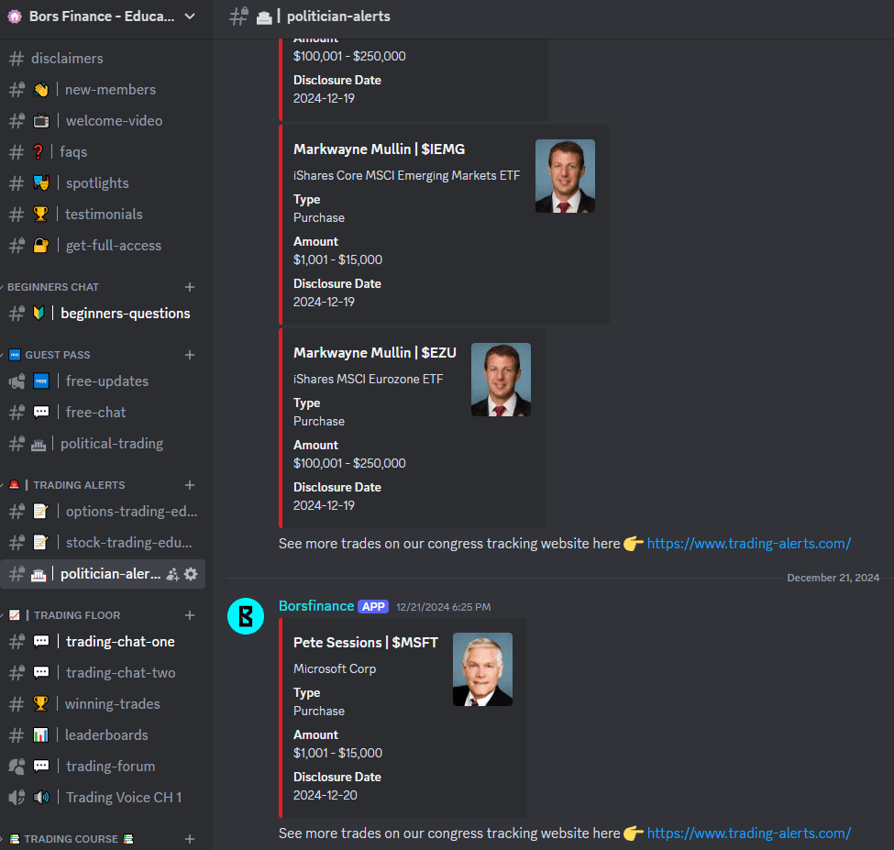Open the Bors Finance server dropdown menu
The image size is (894, 850).
[190, 17]
